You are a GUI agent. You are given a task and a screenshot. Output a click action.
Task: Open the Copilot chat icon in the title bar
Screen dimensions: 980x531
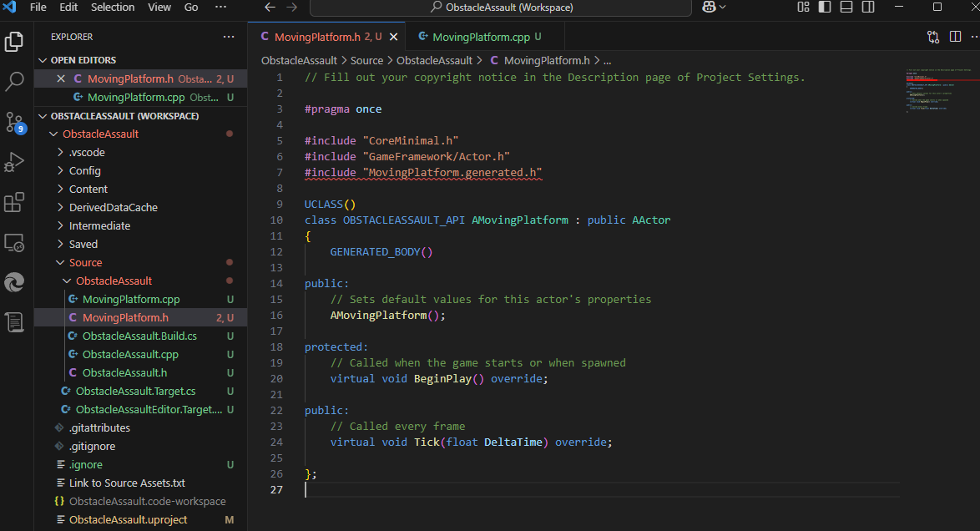click(x=709, y=8)
